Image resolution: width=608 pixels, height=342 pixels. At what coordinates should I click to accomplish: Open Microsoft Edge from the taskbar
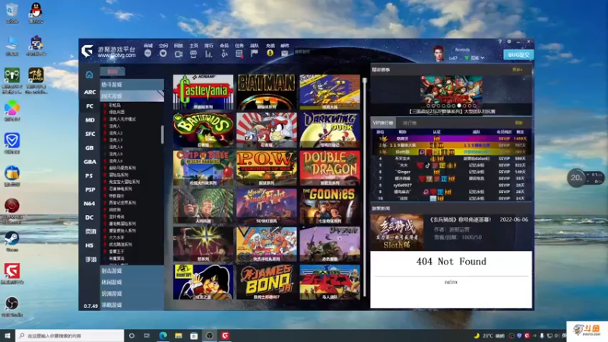pyautogui.click(x=163, y=335)
